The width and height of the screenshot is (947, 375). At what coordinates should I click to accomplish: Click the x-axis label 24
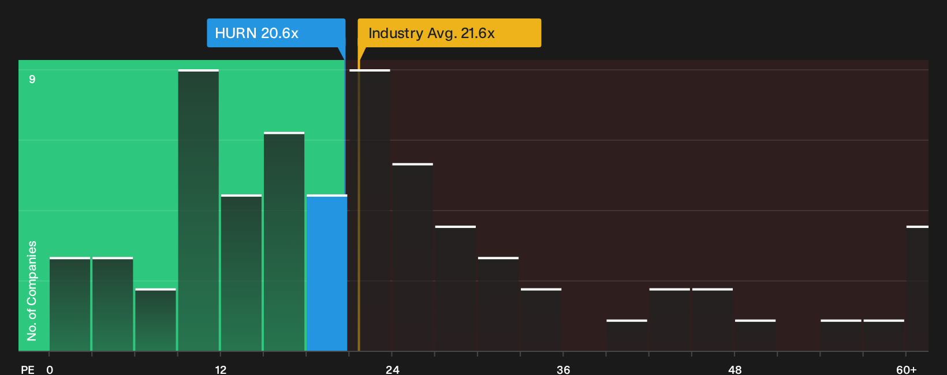click(392, 369)
